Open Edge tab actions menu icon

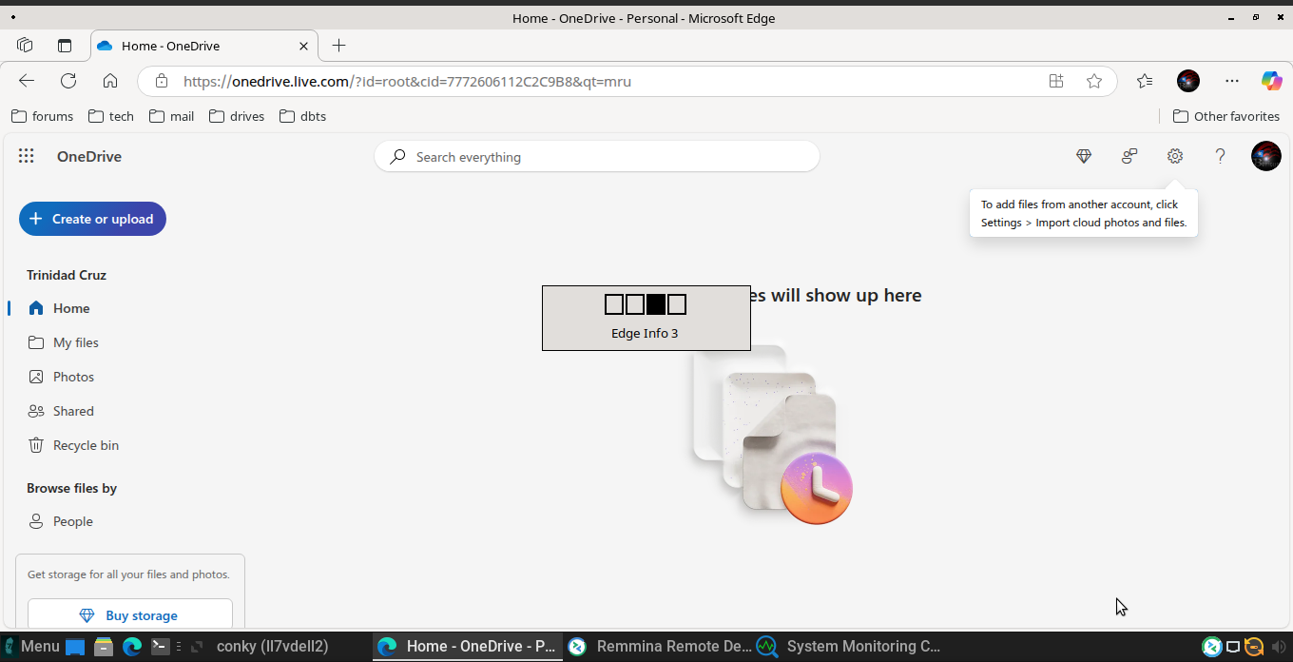[65, 46]
